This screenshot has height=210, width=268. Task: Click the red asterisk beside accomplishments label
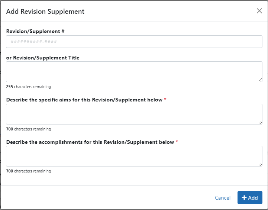click(177, 142)
